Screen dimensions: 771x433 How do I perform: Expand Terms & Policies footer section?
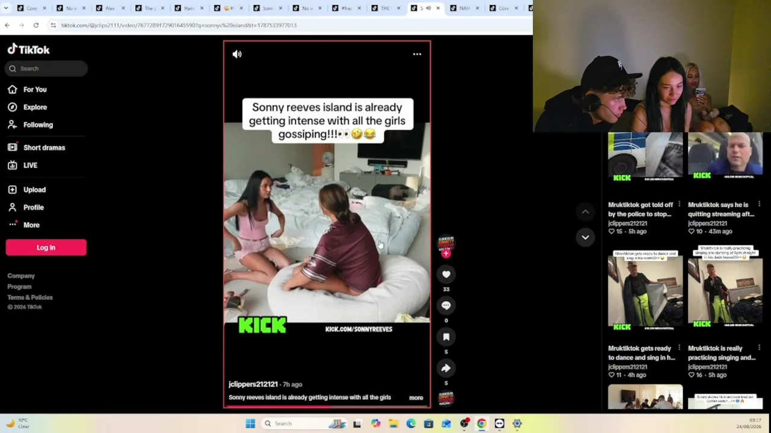click(x=30, y=298)
